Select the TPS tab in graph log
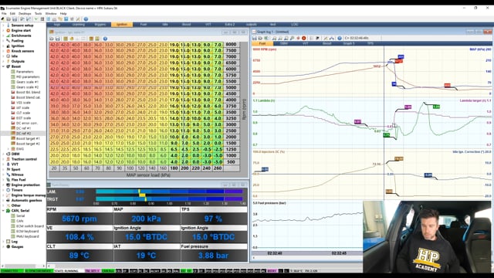Viewport: 494px width, 278px height. [370, 43]
